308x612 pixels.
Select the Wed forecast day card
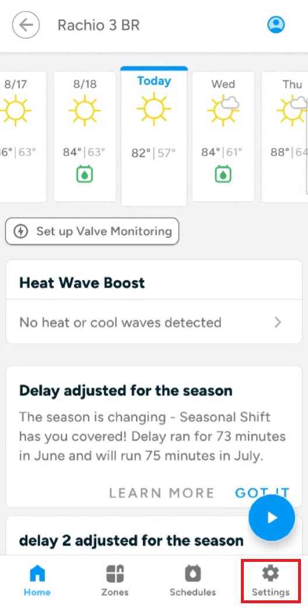pos(223,136)
